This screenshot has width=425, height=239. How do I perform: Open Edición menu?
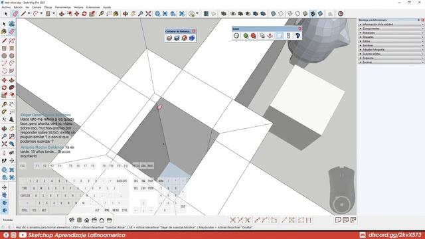pos(18,7)
